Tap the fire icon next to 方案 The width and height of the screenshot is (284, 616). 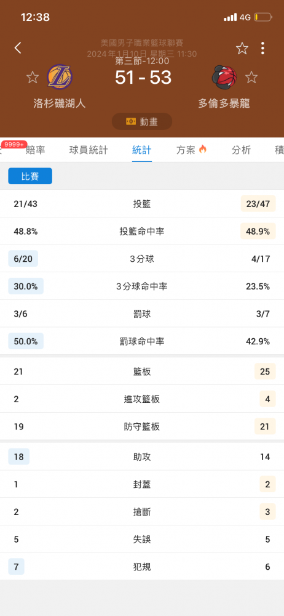[202, 149]
